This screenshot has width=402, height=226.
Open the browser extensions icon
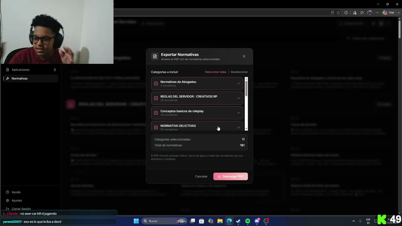pyautogui.click(x=346, y=13)
